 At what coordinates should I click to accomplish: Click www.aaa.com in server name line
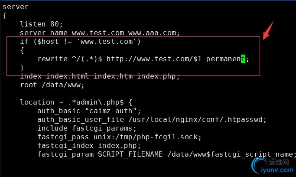tap(152, 33)
